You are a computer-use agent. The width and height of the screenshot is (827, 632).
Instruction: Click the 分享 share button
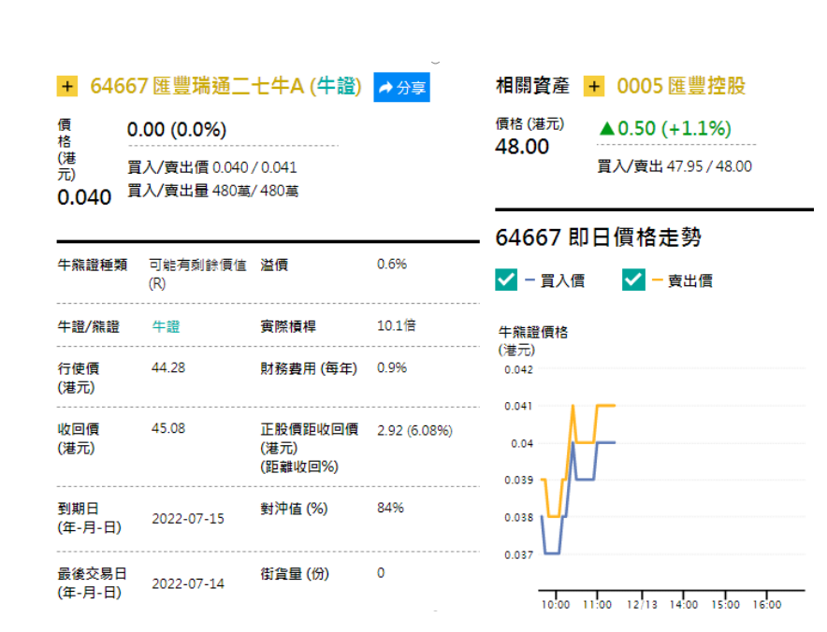coord(401,87)
